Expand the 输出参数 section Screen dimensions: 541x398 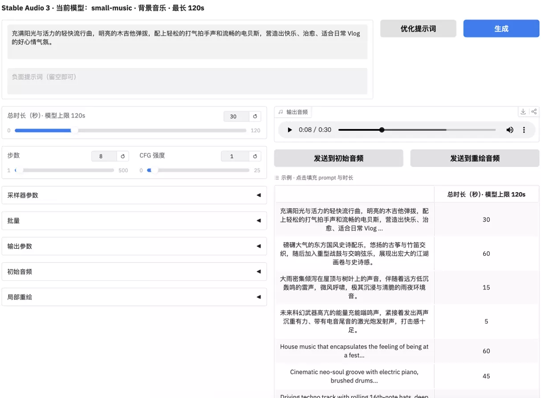tap(134, 246)
